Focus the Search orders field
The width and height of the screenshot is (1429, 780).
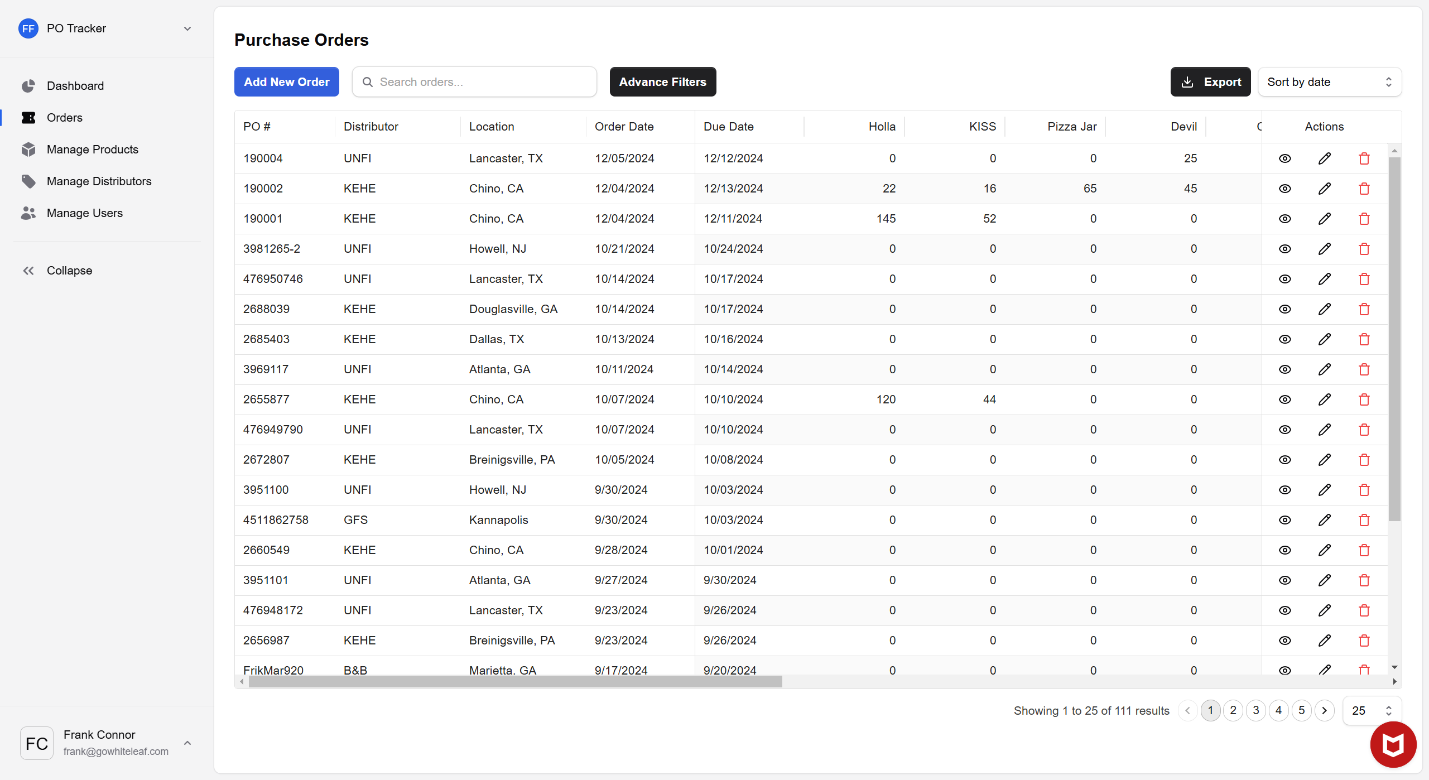point(474,82)
